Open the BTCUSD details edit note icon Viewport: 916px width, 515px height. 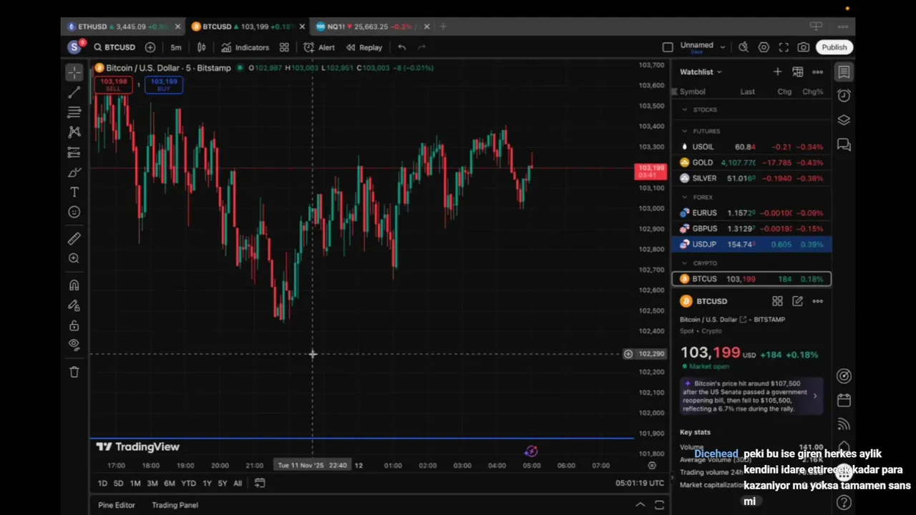point(797,301)
